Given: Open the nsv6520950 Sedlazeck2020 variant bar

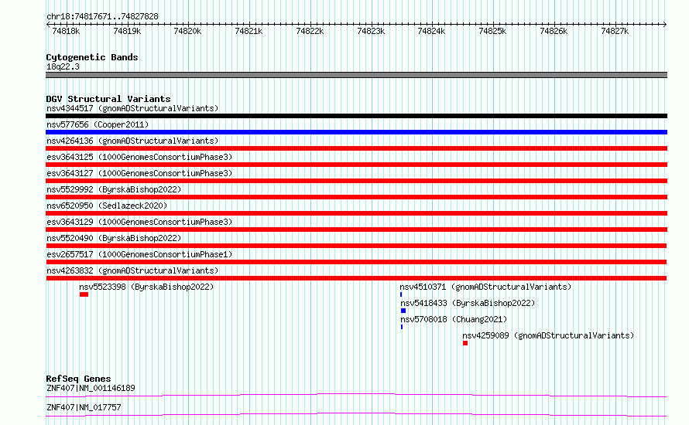Looking at the screenshot, I should coord(356,213).
